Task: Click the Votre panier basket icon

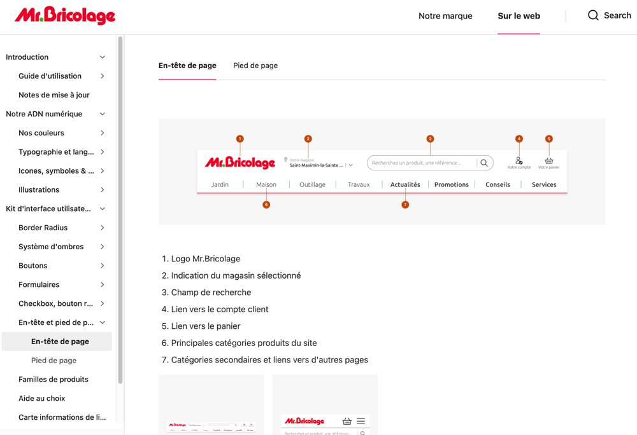Action: 549,160
